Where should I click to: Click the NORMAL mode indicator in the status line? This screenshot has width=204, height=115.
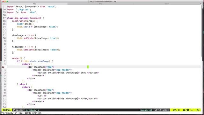[7, 110]
